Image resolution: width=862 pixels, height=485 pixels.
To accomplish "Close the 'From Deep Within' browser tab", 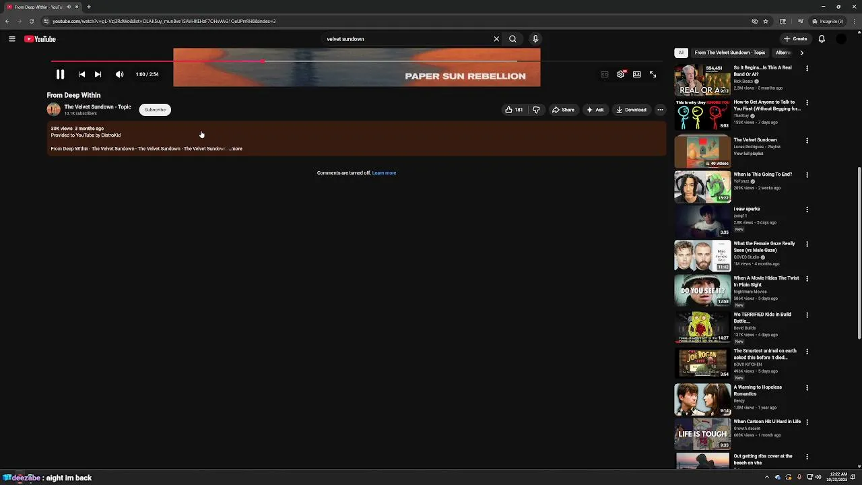I will click(x=77, y=7).
